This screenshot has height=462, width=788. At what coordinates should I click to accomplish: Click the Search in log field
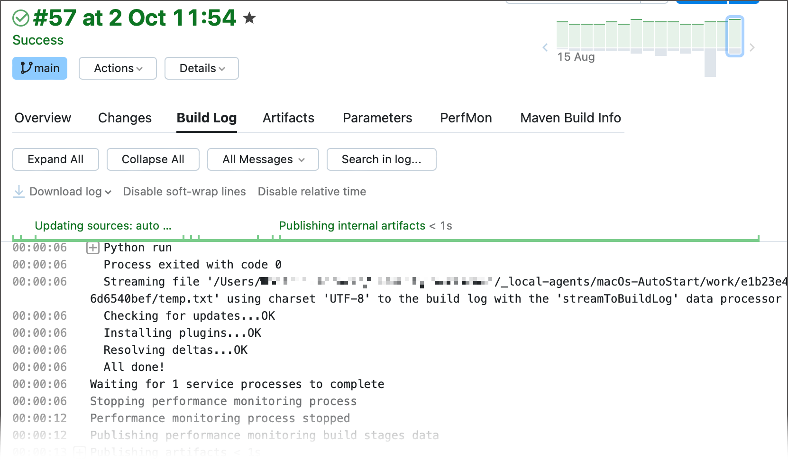point(381,159)
